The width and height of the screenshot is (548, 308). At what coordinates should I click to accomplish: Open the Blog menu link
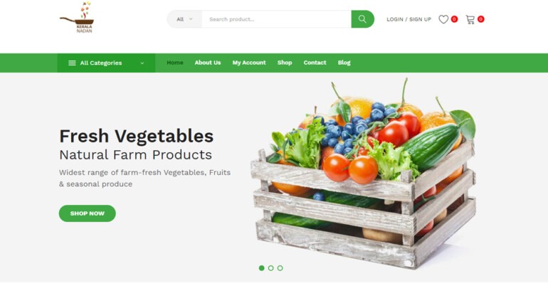tap(344, 63)
